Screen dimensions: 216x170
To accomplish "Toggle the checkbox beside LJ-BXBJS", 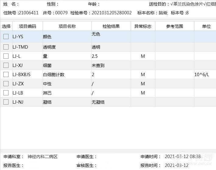I will [x=6, y=75].
